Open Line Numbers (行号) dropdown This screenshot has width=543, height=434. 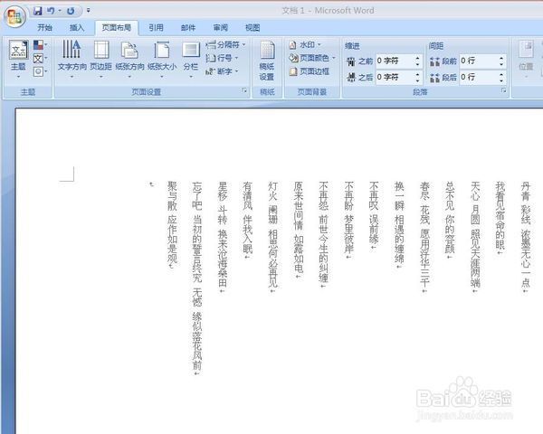222,58
